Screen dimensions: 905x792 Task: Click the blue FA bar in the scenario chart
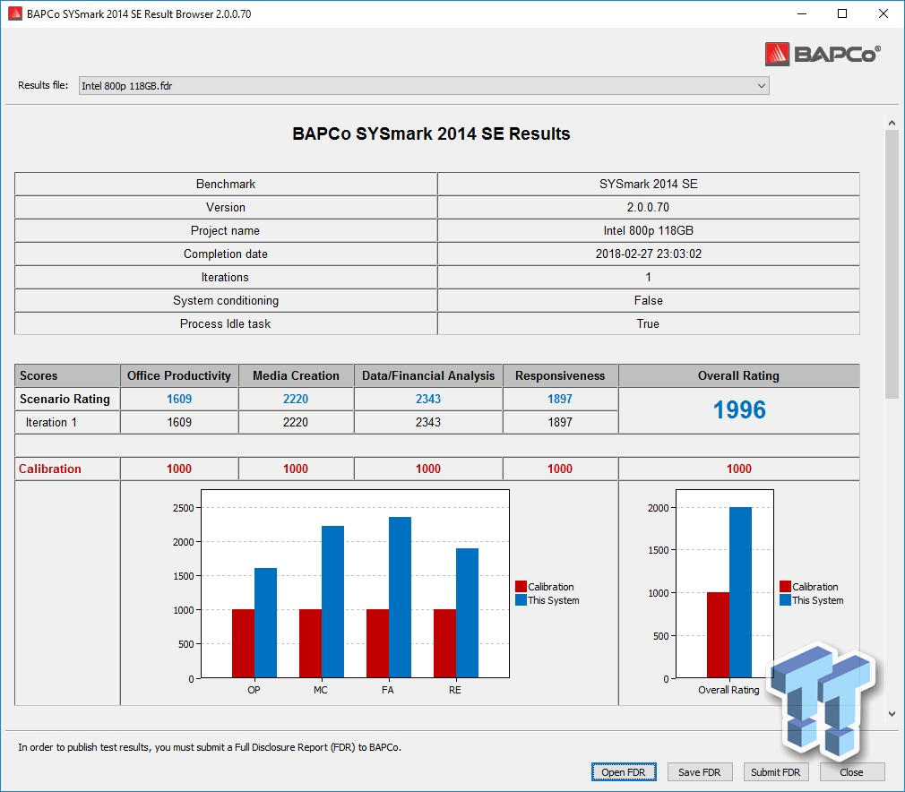400,598
